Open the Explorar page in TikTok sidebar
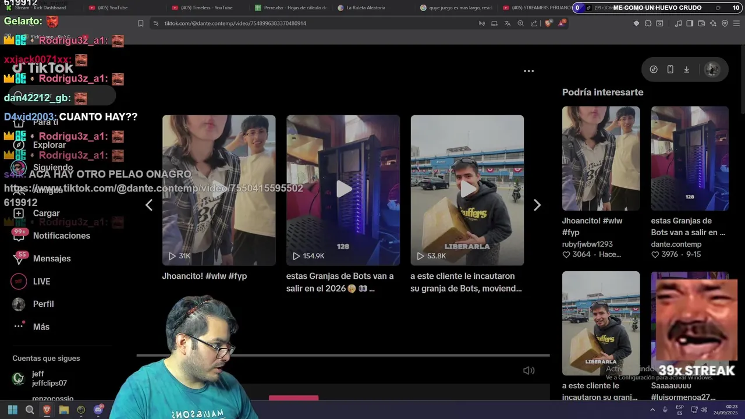Screen dimensions: 745x419 [40, 145]
